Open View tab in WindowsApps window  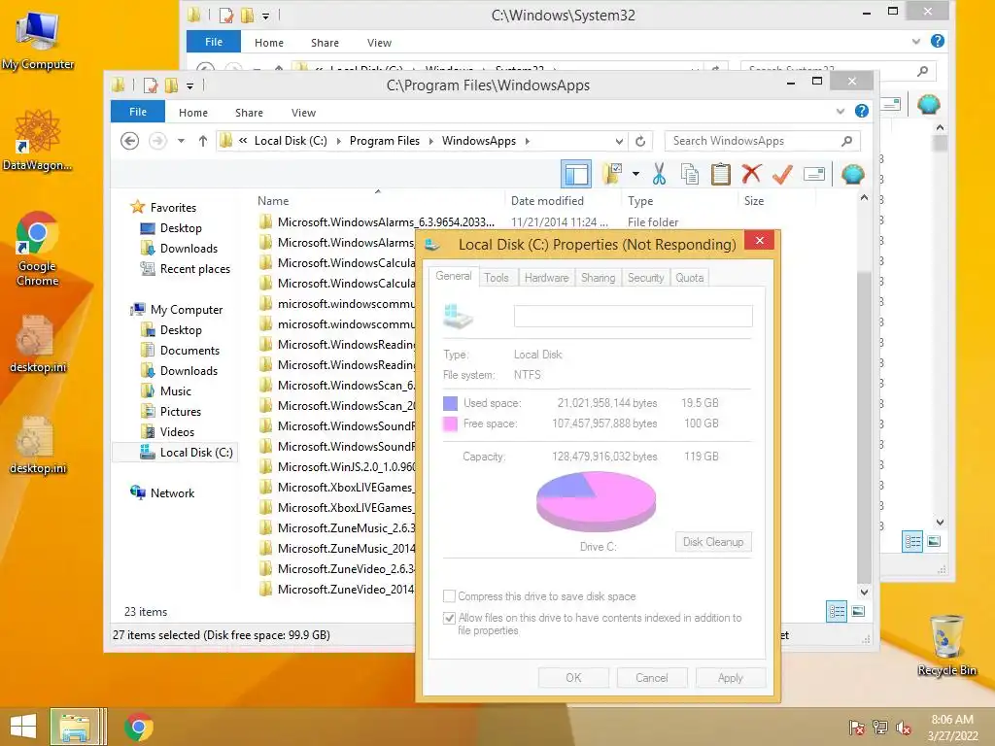click(x=303, y=113)
